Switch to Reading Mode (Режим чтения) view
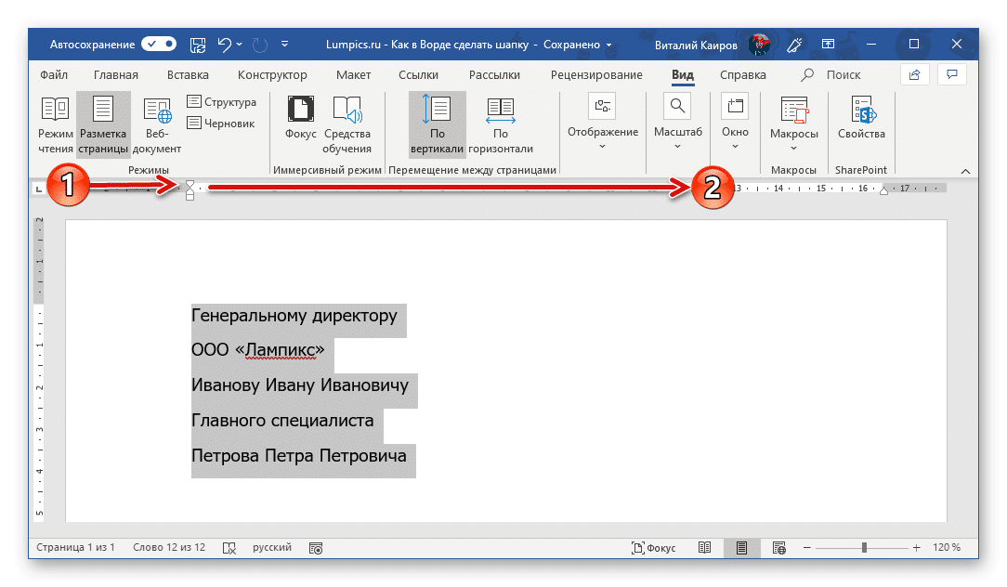 (56, 124)
